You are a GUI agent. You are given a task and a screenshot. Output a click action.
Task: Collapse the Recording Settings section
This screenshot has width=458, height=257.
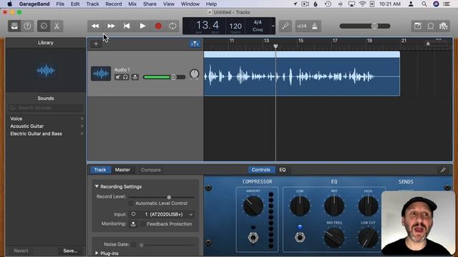[x=97, y=186]
